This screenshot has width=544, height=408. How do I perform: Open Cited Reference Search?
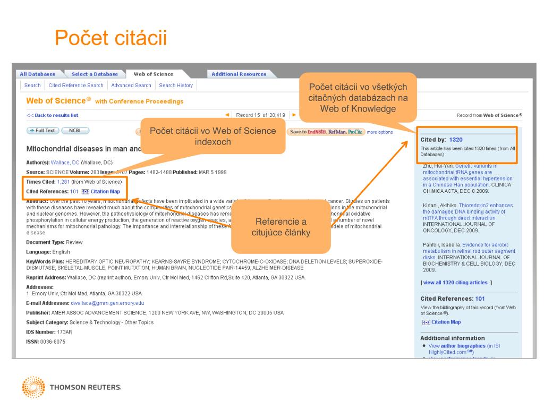76,86
